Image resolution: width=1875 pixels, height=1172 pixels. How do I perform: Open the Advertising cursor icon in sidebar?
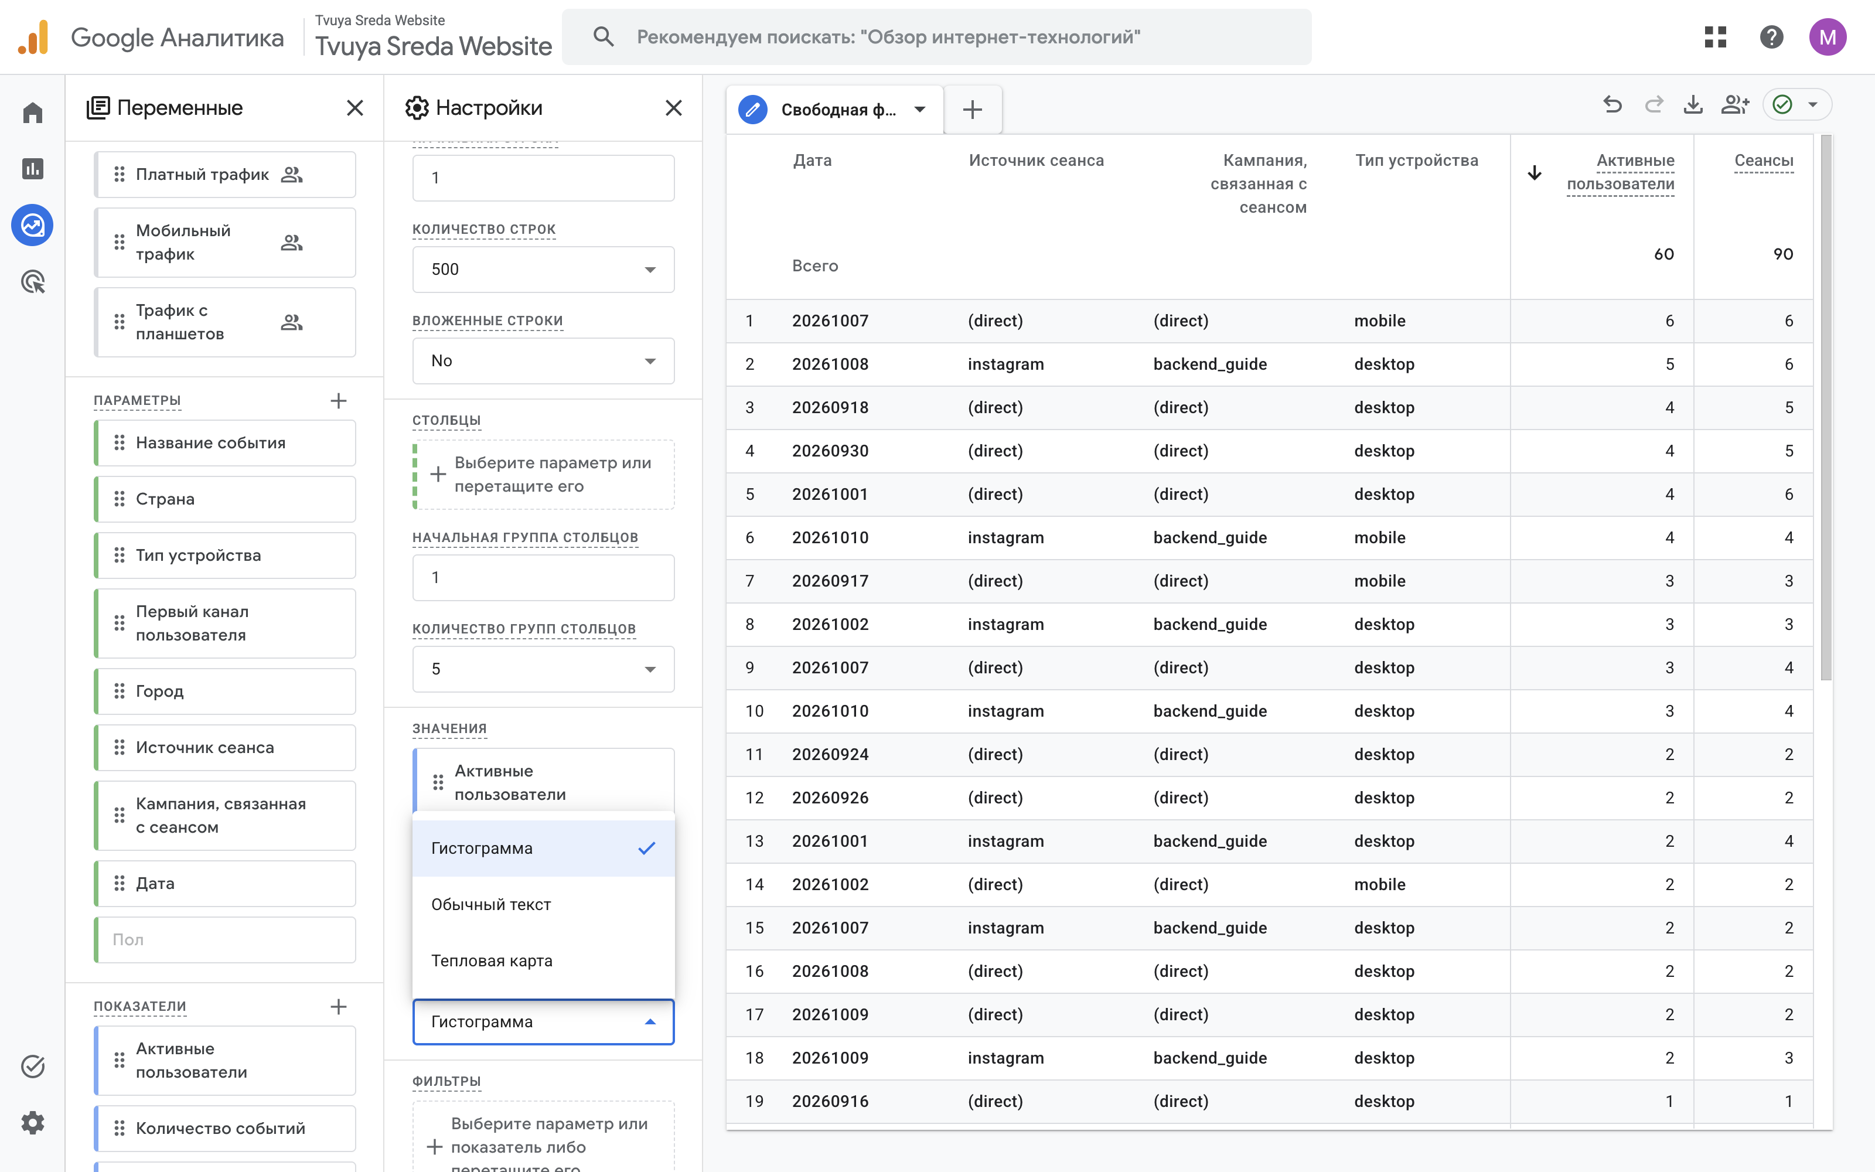[33, 282]
